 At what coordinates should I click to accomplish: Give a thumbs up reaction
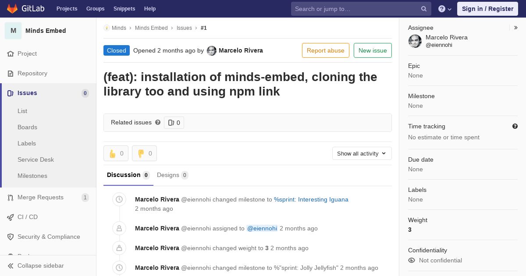pos(116,153)
